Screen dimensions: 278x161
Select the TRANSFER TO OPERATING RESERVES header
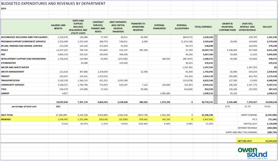click(x=138, y=27)
